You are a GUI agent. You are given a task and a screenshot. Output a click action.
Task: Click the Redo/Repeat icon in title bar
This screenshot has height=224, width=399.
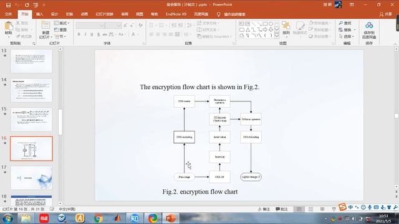point(27,5)
